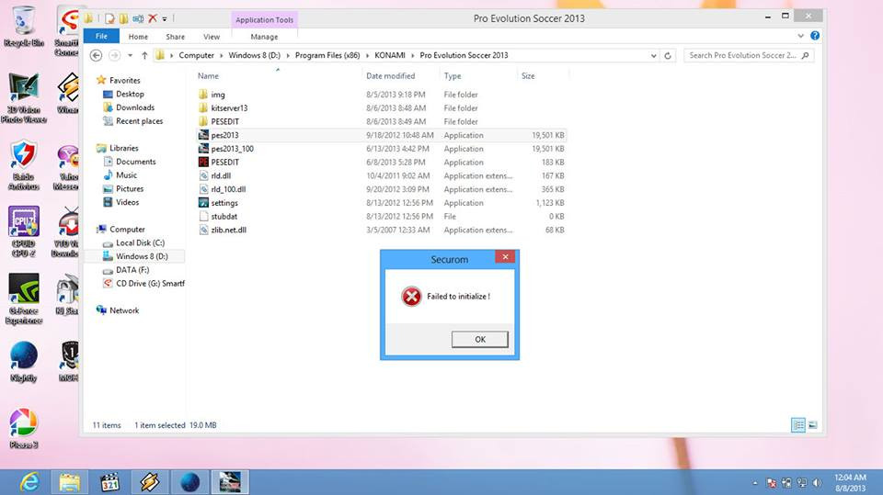The width and height of the screenshot is (883, 495).
Task: Switch to details view button
Action: (x=798, y=425)
